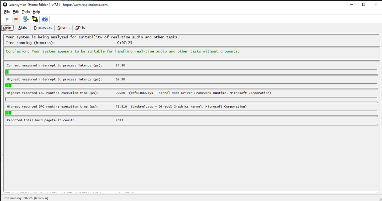Switch to the Processes tab

coord(43,28)
